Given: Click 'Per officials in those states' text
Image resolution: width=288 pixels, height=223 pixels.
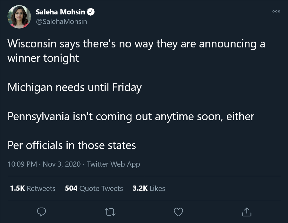Looking at the screenshot, I should (x=72, y=145).
